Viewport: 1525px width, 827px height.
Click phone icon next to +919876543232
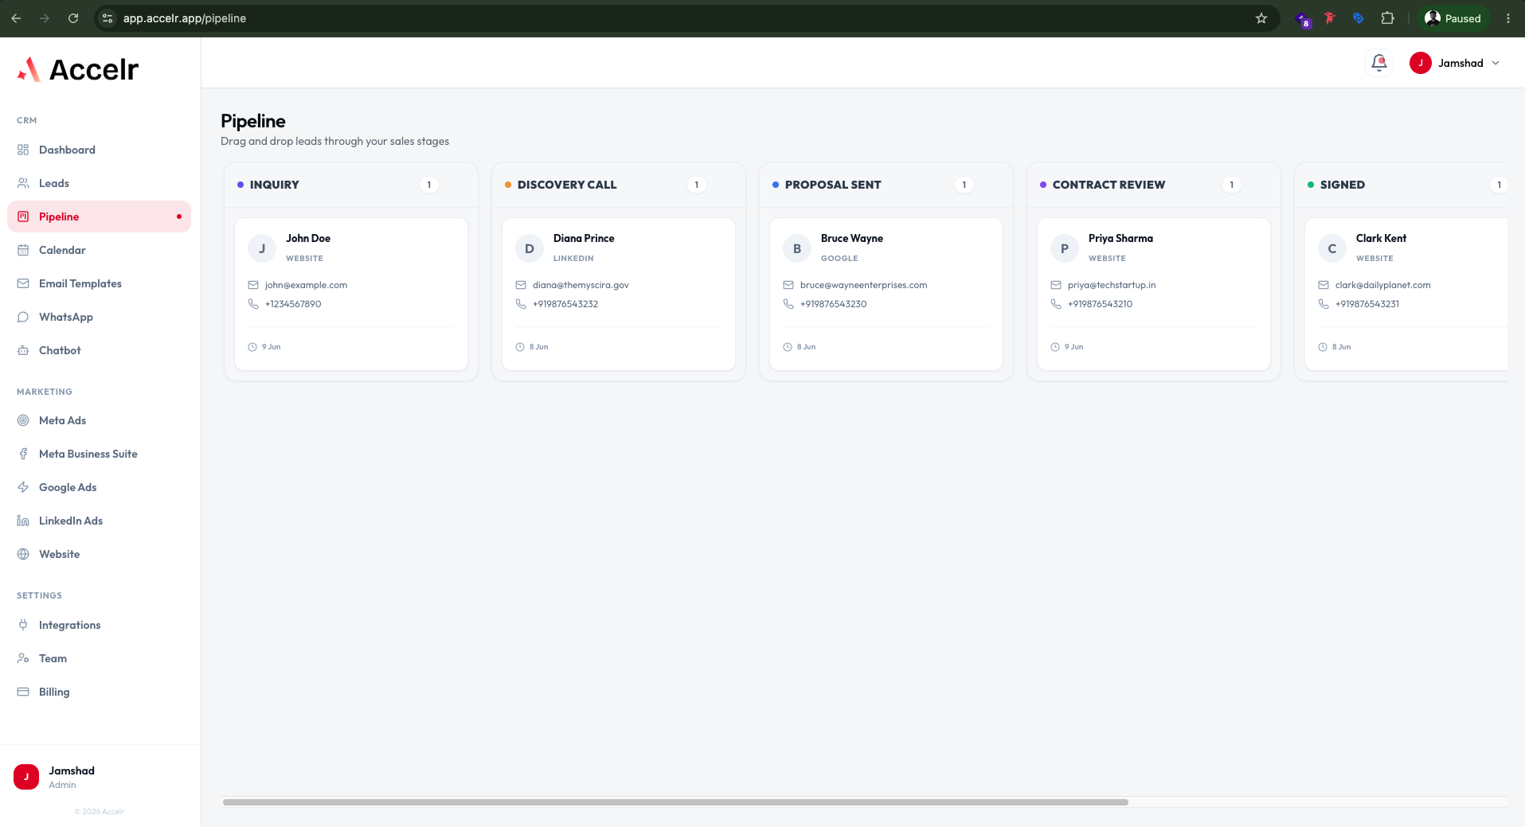click(x=521, y=304)
